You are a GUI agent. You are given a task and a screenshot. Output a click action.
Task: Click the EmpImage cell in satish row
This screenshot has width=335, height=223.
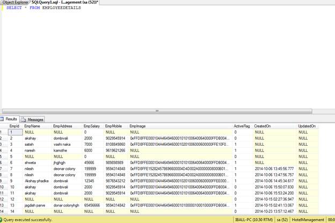tap(180, 145)
